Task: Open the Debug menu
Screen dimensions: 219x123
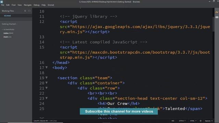Action: coord(37,5)
